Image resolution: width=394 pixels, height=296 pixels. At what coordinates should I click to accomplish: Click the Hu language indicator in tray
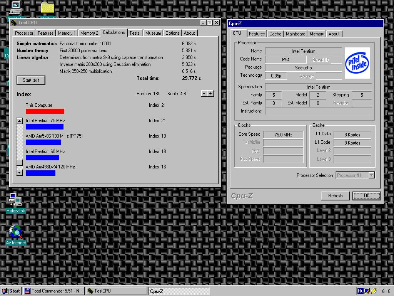(x=360, y=291)
